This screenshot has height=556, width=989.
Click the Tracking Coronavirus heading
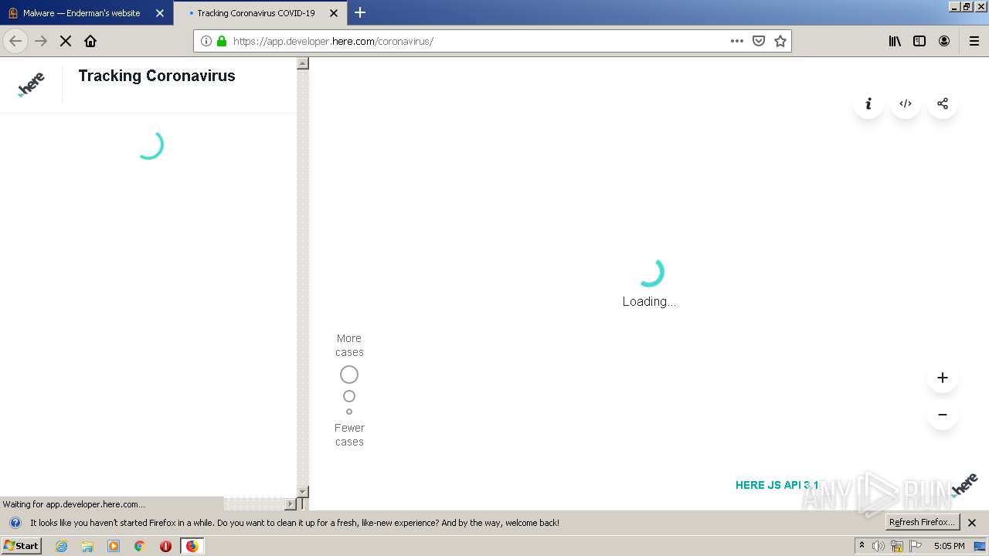pos(157,76)
